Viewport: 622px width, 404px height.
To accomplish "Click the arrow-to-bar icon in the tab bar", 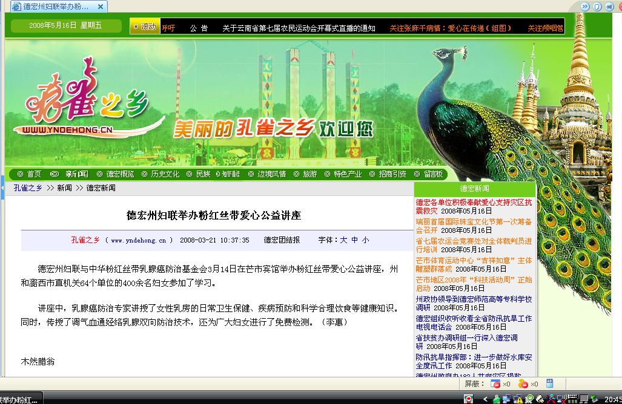I will (609, 7).
